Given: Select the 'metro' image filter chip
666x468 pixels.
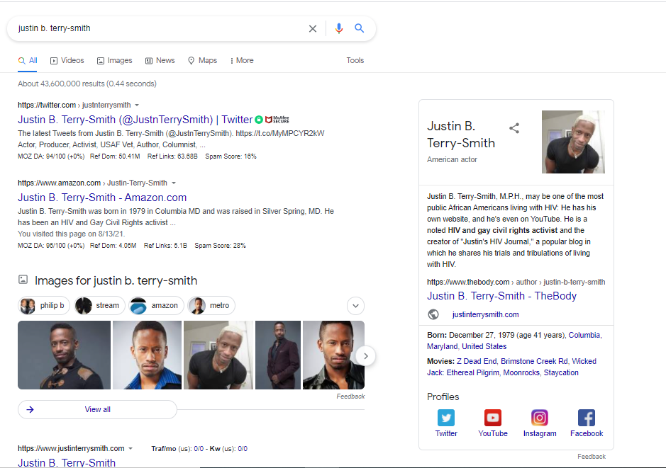Looking at the screenshot, I should 211,306.
